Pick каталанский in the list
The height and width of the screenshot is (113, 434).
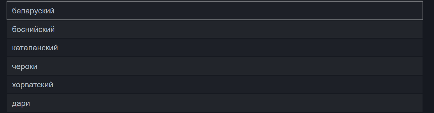[35, 48]
